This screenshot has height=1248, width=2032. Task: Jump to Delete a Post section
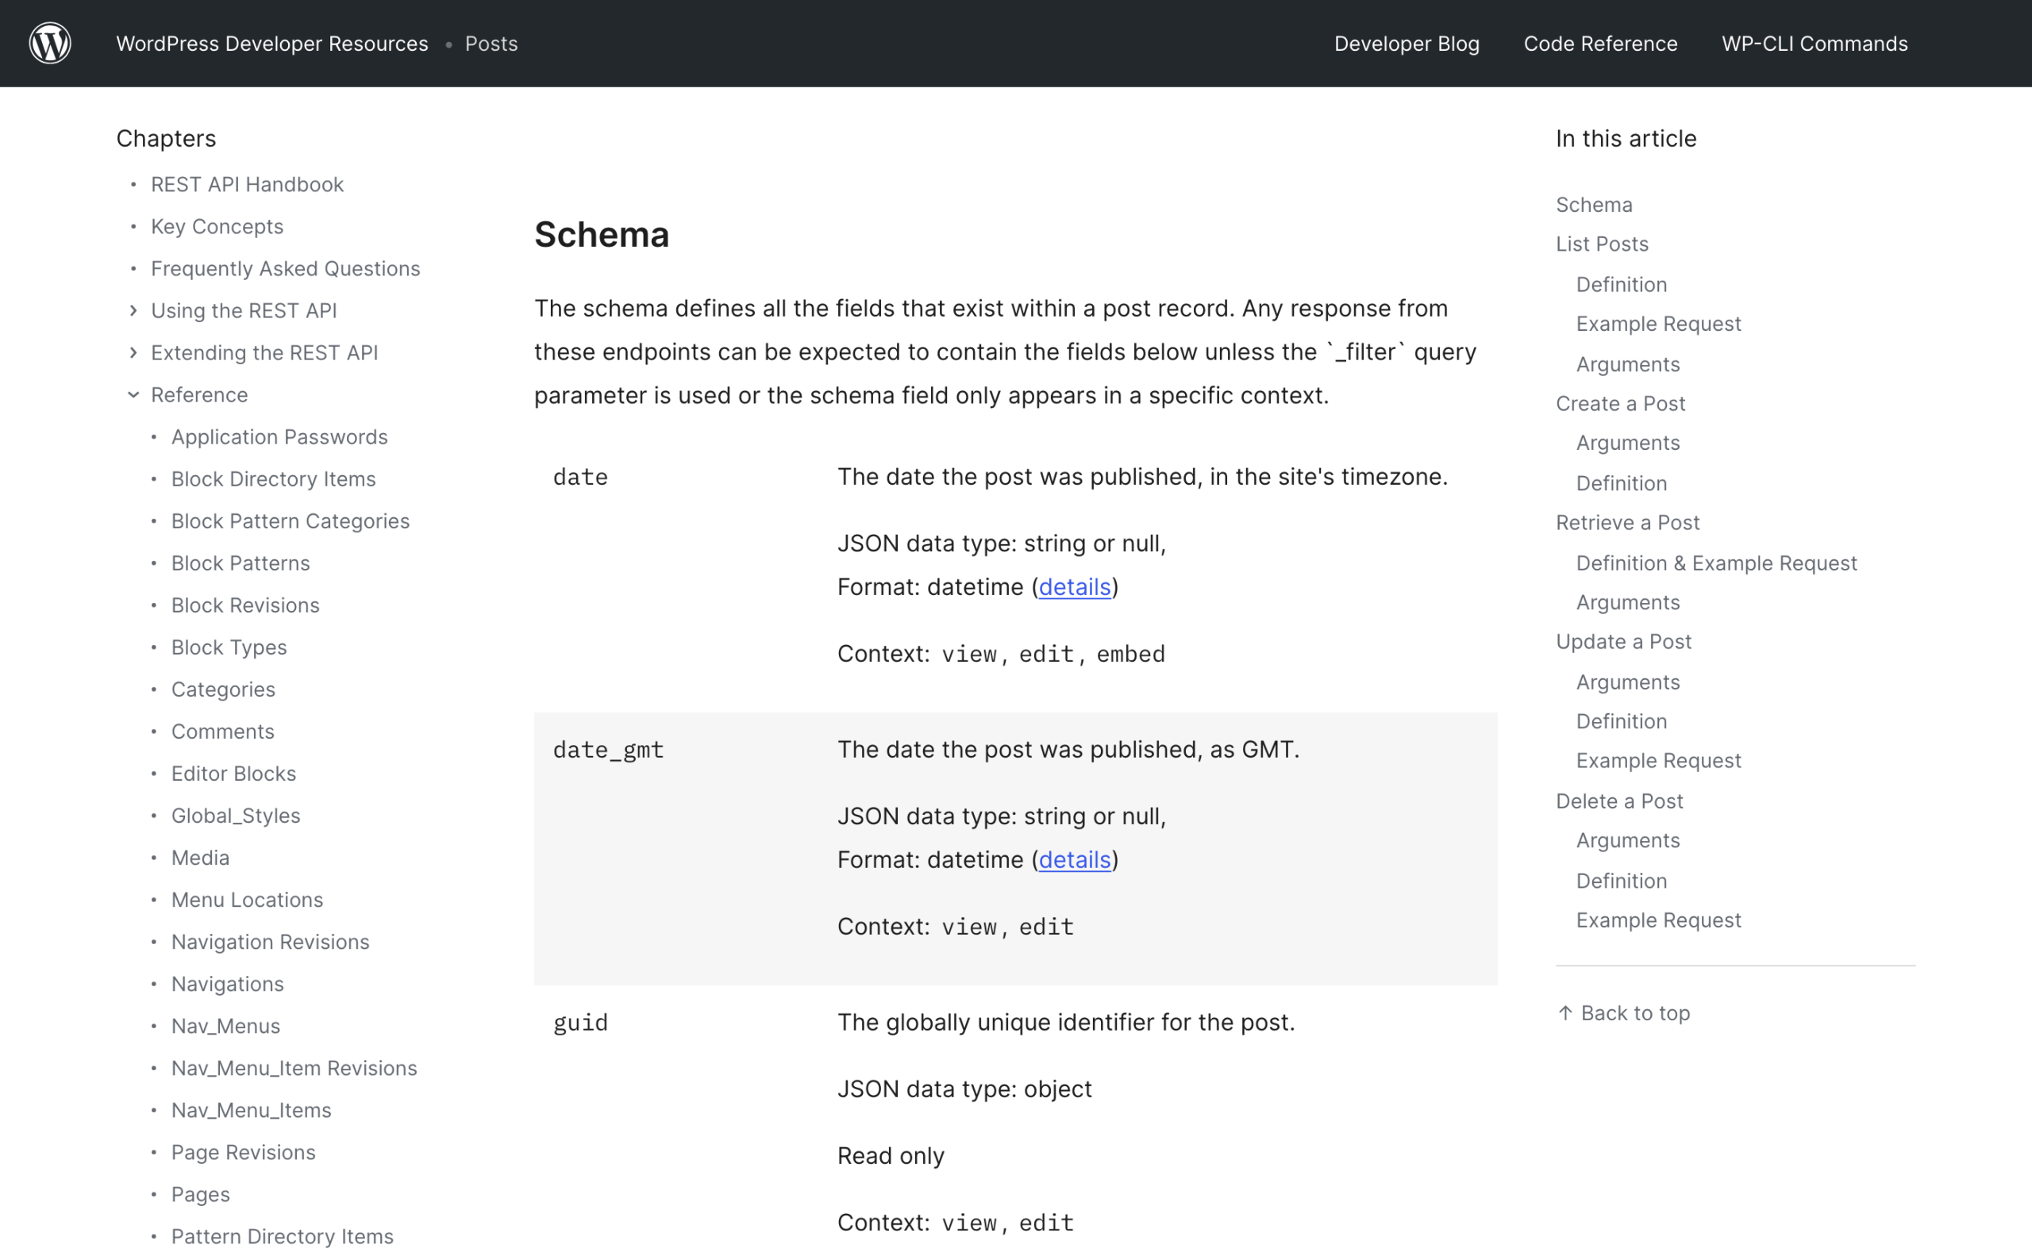tap(1619, 801)
